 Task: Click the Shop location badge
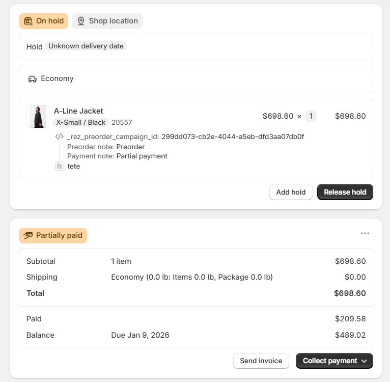107,21
